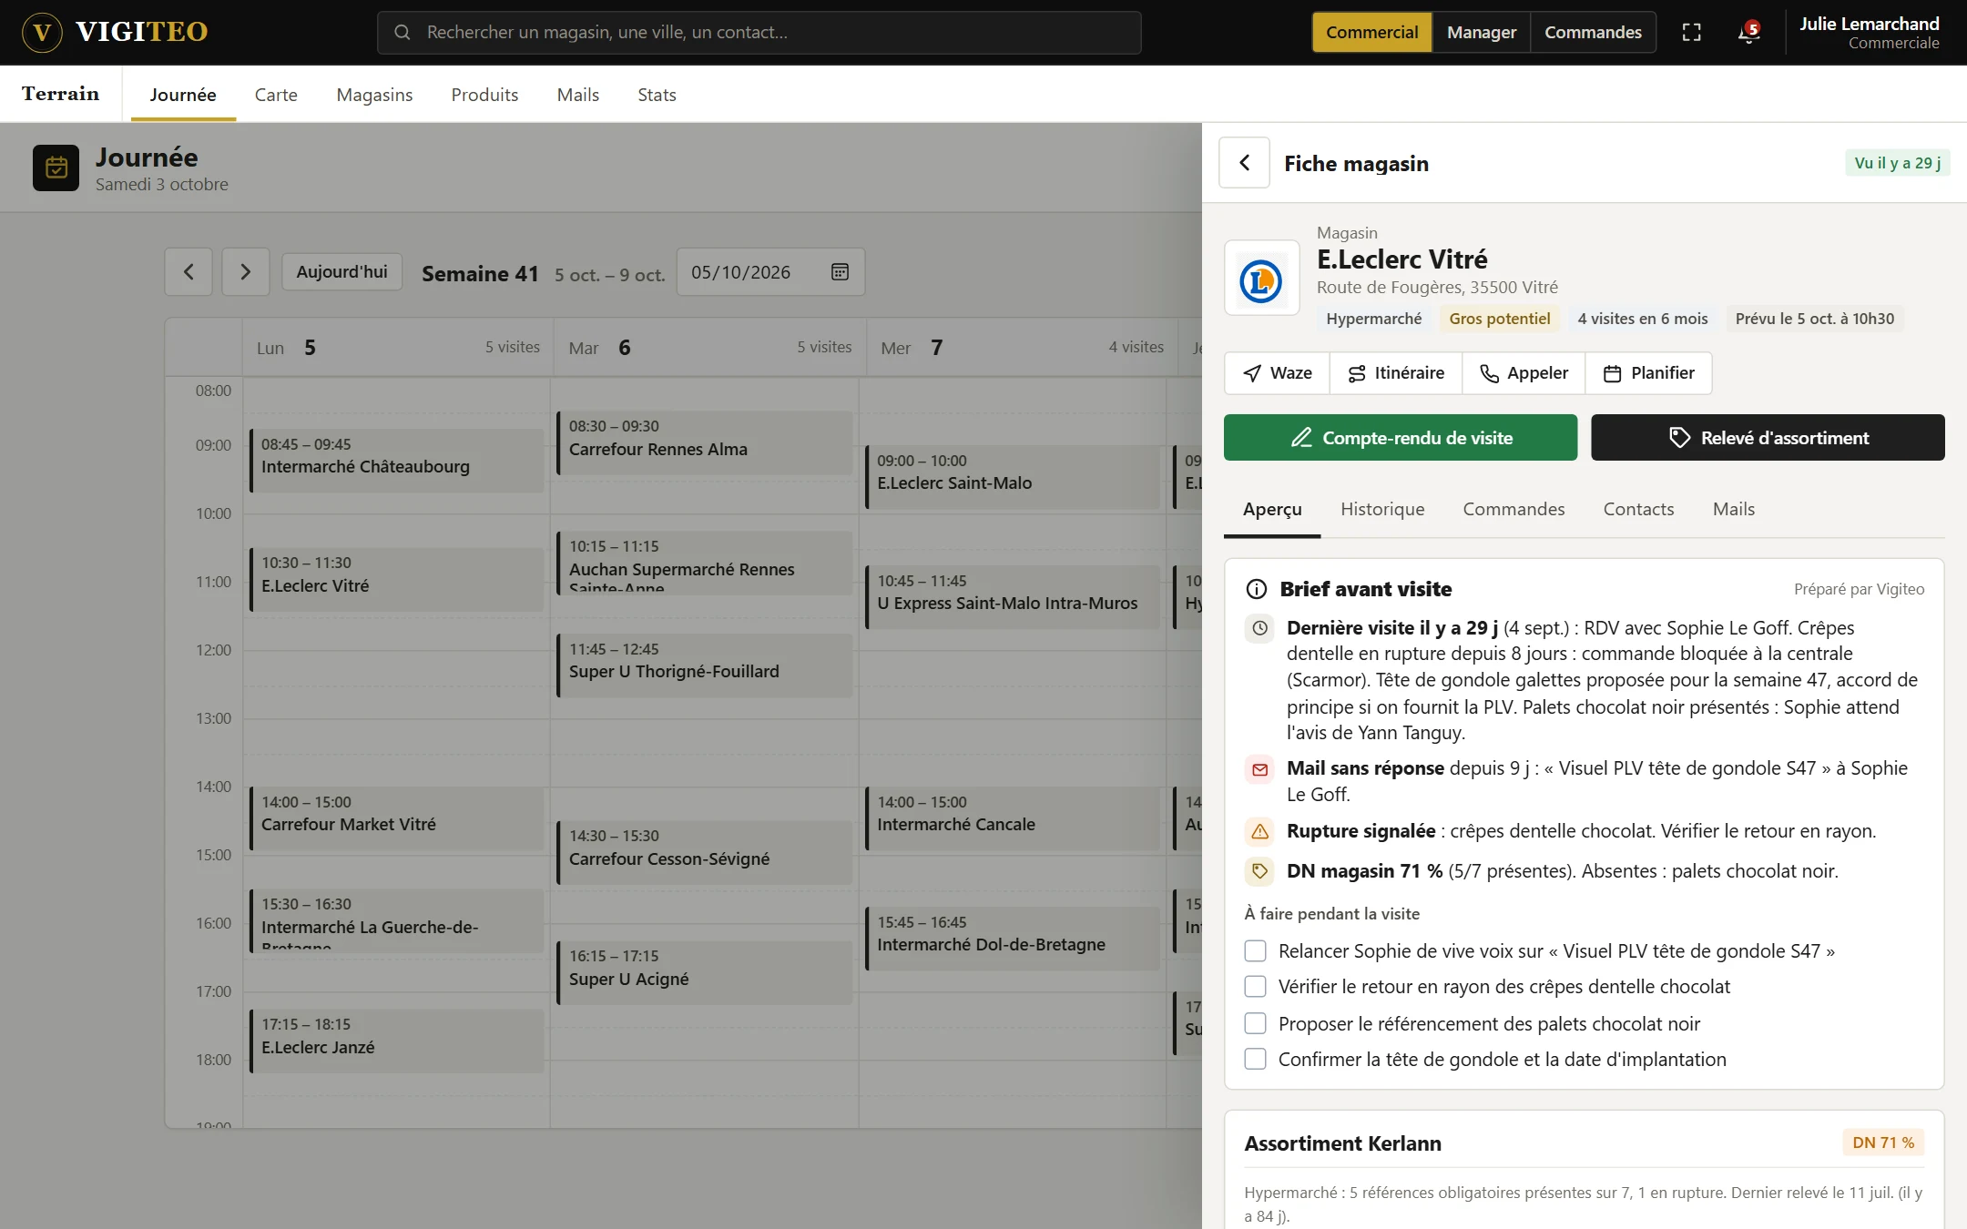
Task: Open Carrefour Rennes Alma visit block
Action: (x=705, y=442)
